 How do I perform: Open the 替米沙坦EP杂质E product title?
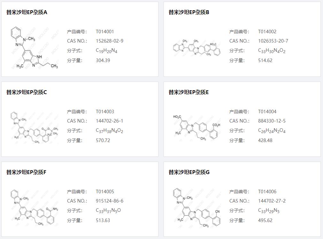click(x=188, y=92)
